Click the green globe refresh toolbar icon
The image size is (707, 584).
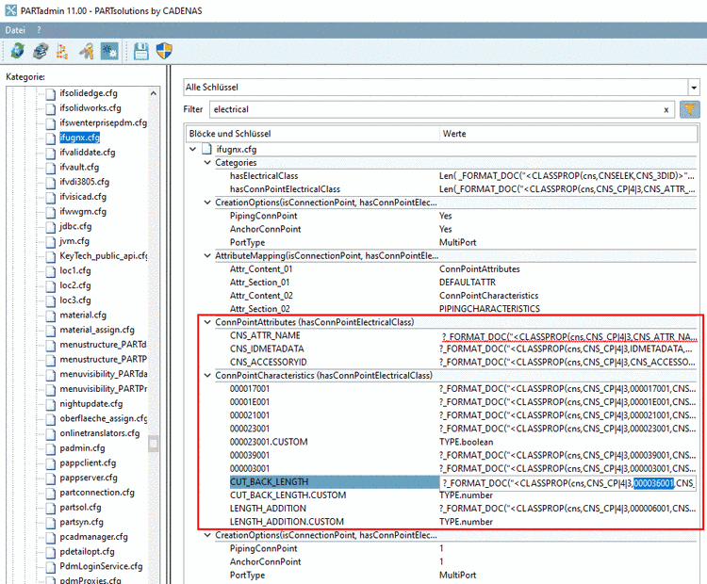[18, 51]
